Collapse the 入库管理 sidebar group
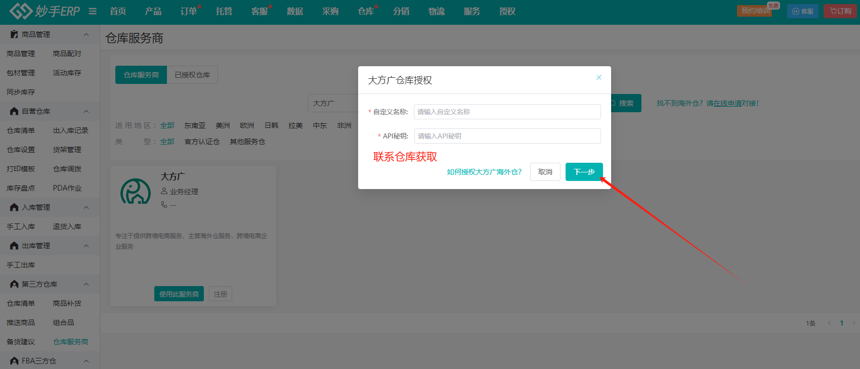Image resolution: width=860 pixels, height=369 pixels. coord(86,207)
